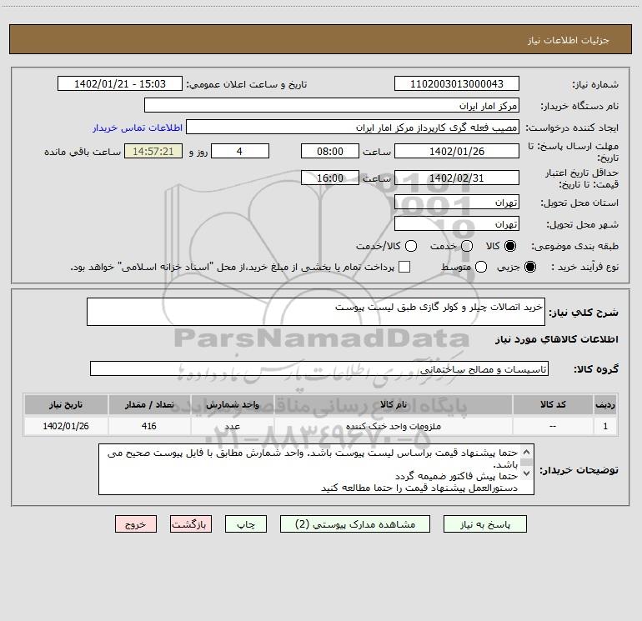Select the کالا/خدمت radio button
642x621 pixels.
[411, 246]
